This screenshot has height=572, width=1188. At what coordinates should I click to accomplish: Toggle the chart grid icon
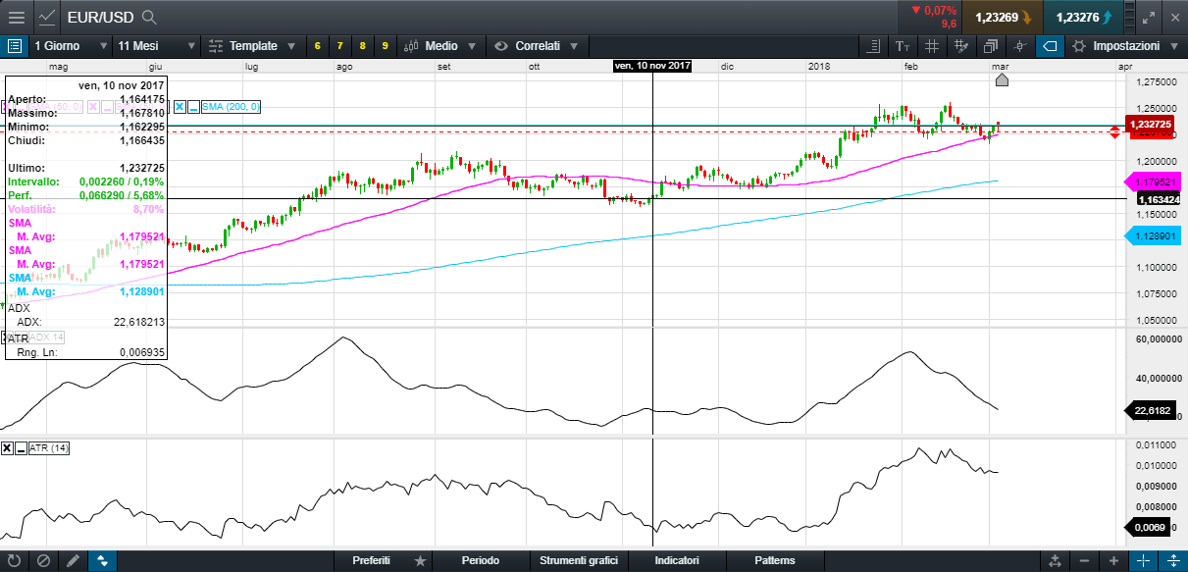(x=932, y=46)
